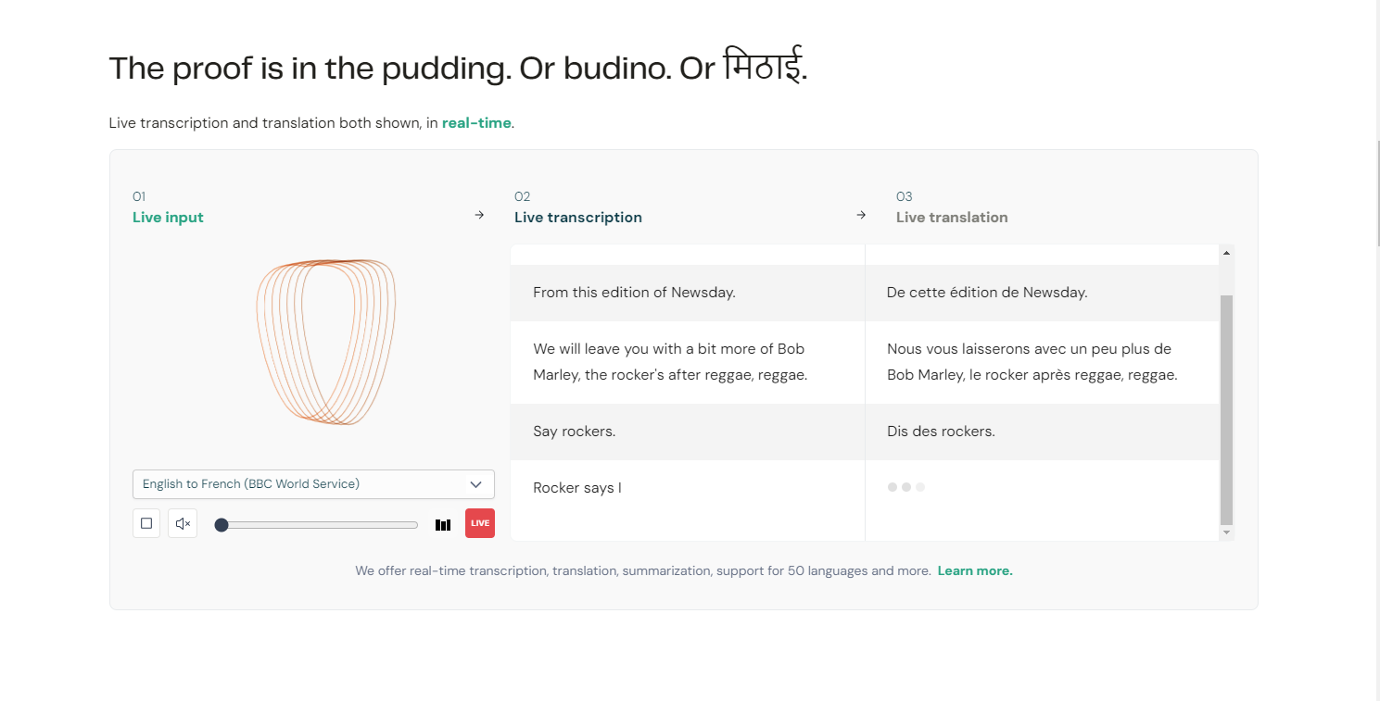1380x701 pixels.
Task: Select the Live transcription step heading
Action: (x=578, y=218)
